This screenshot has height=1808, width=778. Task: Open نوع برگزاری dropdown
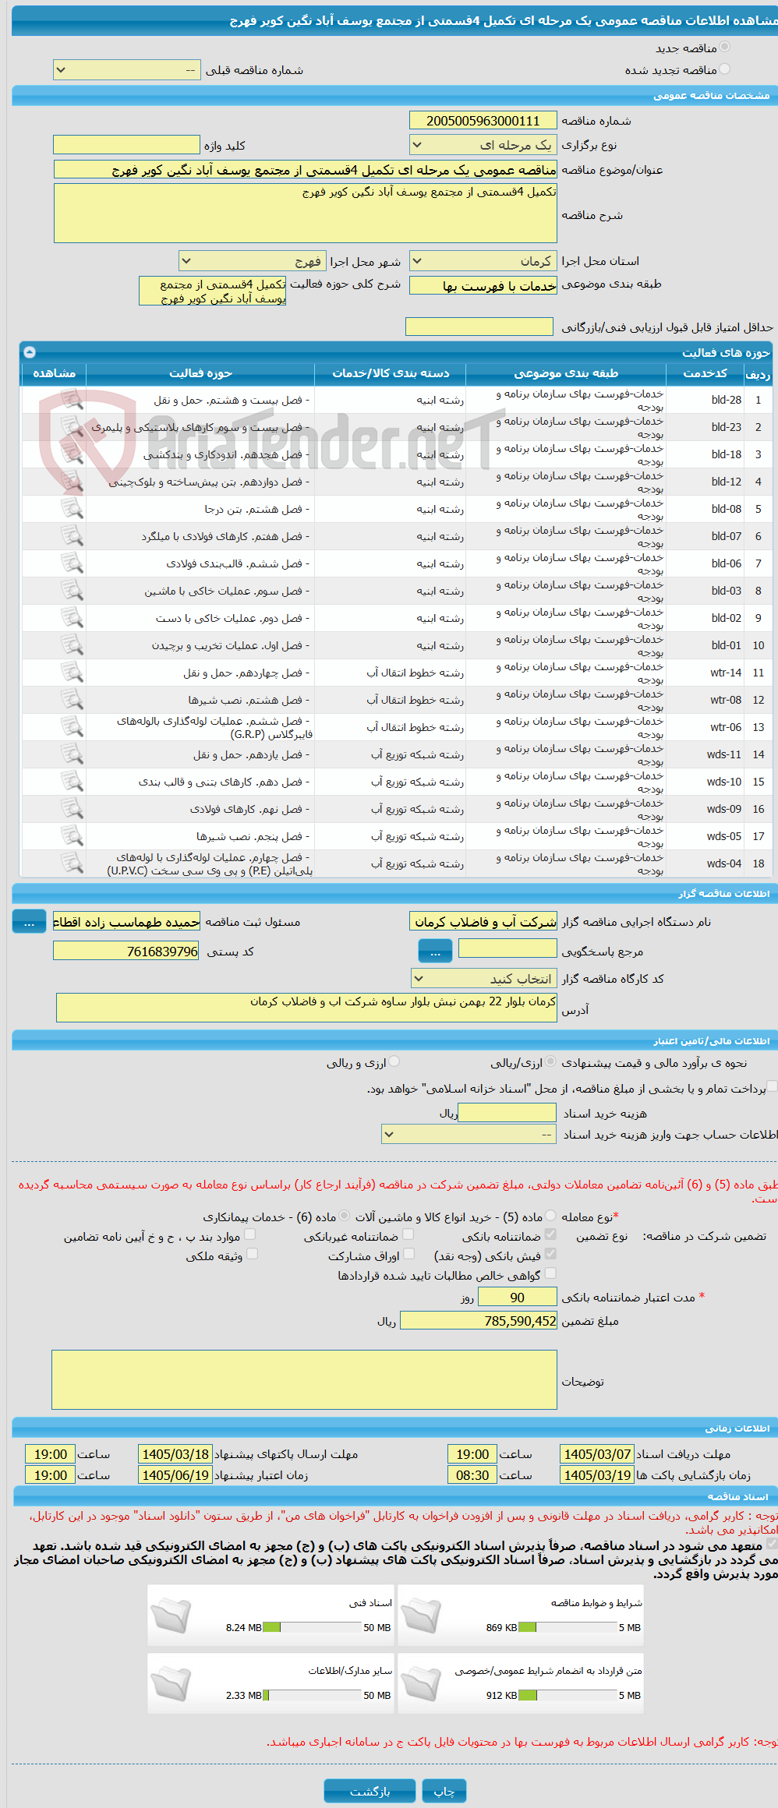483,145
